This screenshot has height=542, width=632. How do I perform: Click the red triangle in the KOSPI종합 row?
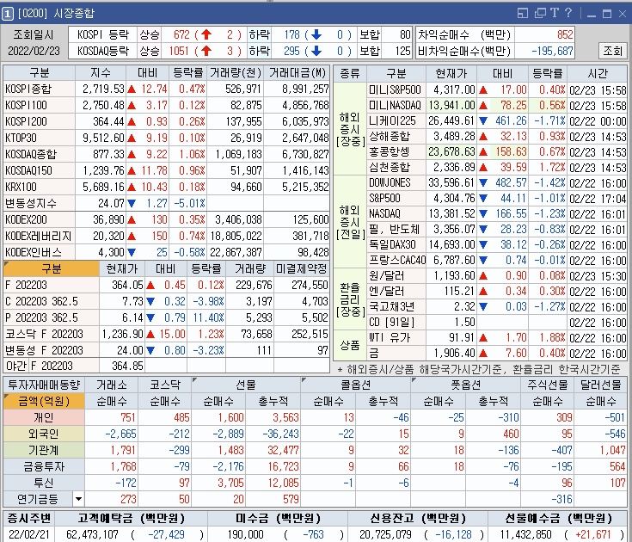(132, 89)
